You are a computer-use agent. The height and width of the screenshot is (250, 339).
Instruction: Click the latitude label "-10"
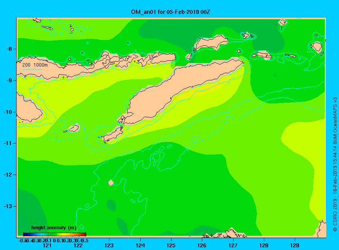(x=8, y=112)
